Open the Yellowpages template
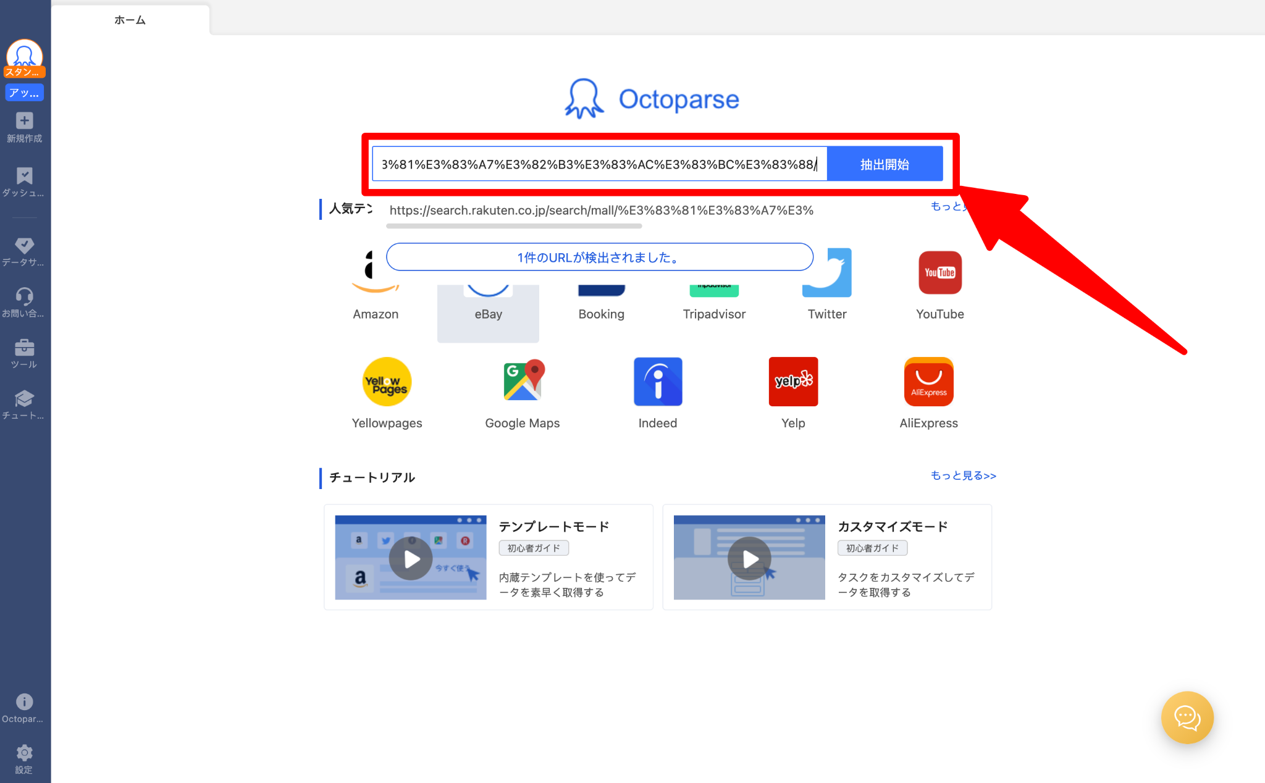This screenshot has width=1265, height=783. [387, 393]
